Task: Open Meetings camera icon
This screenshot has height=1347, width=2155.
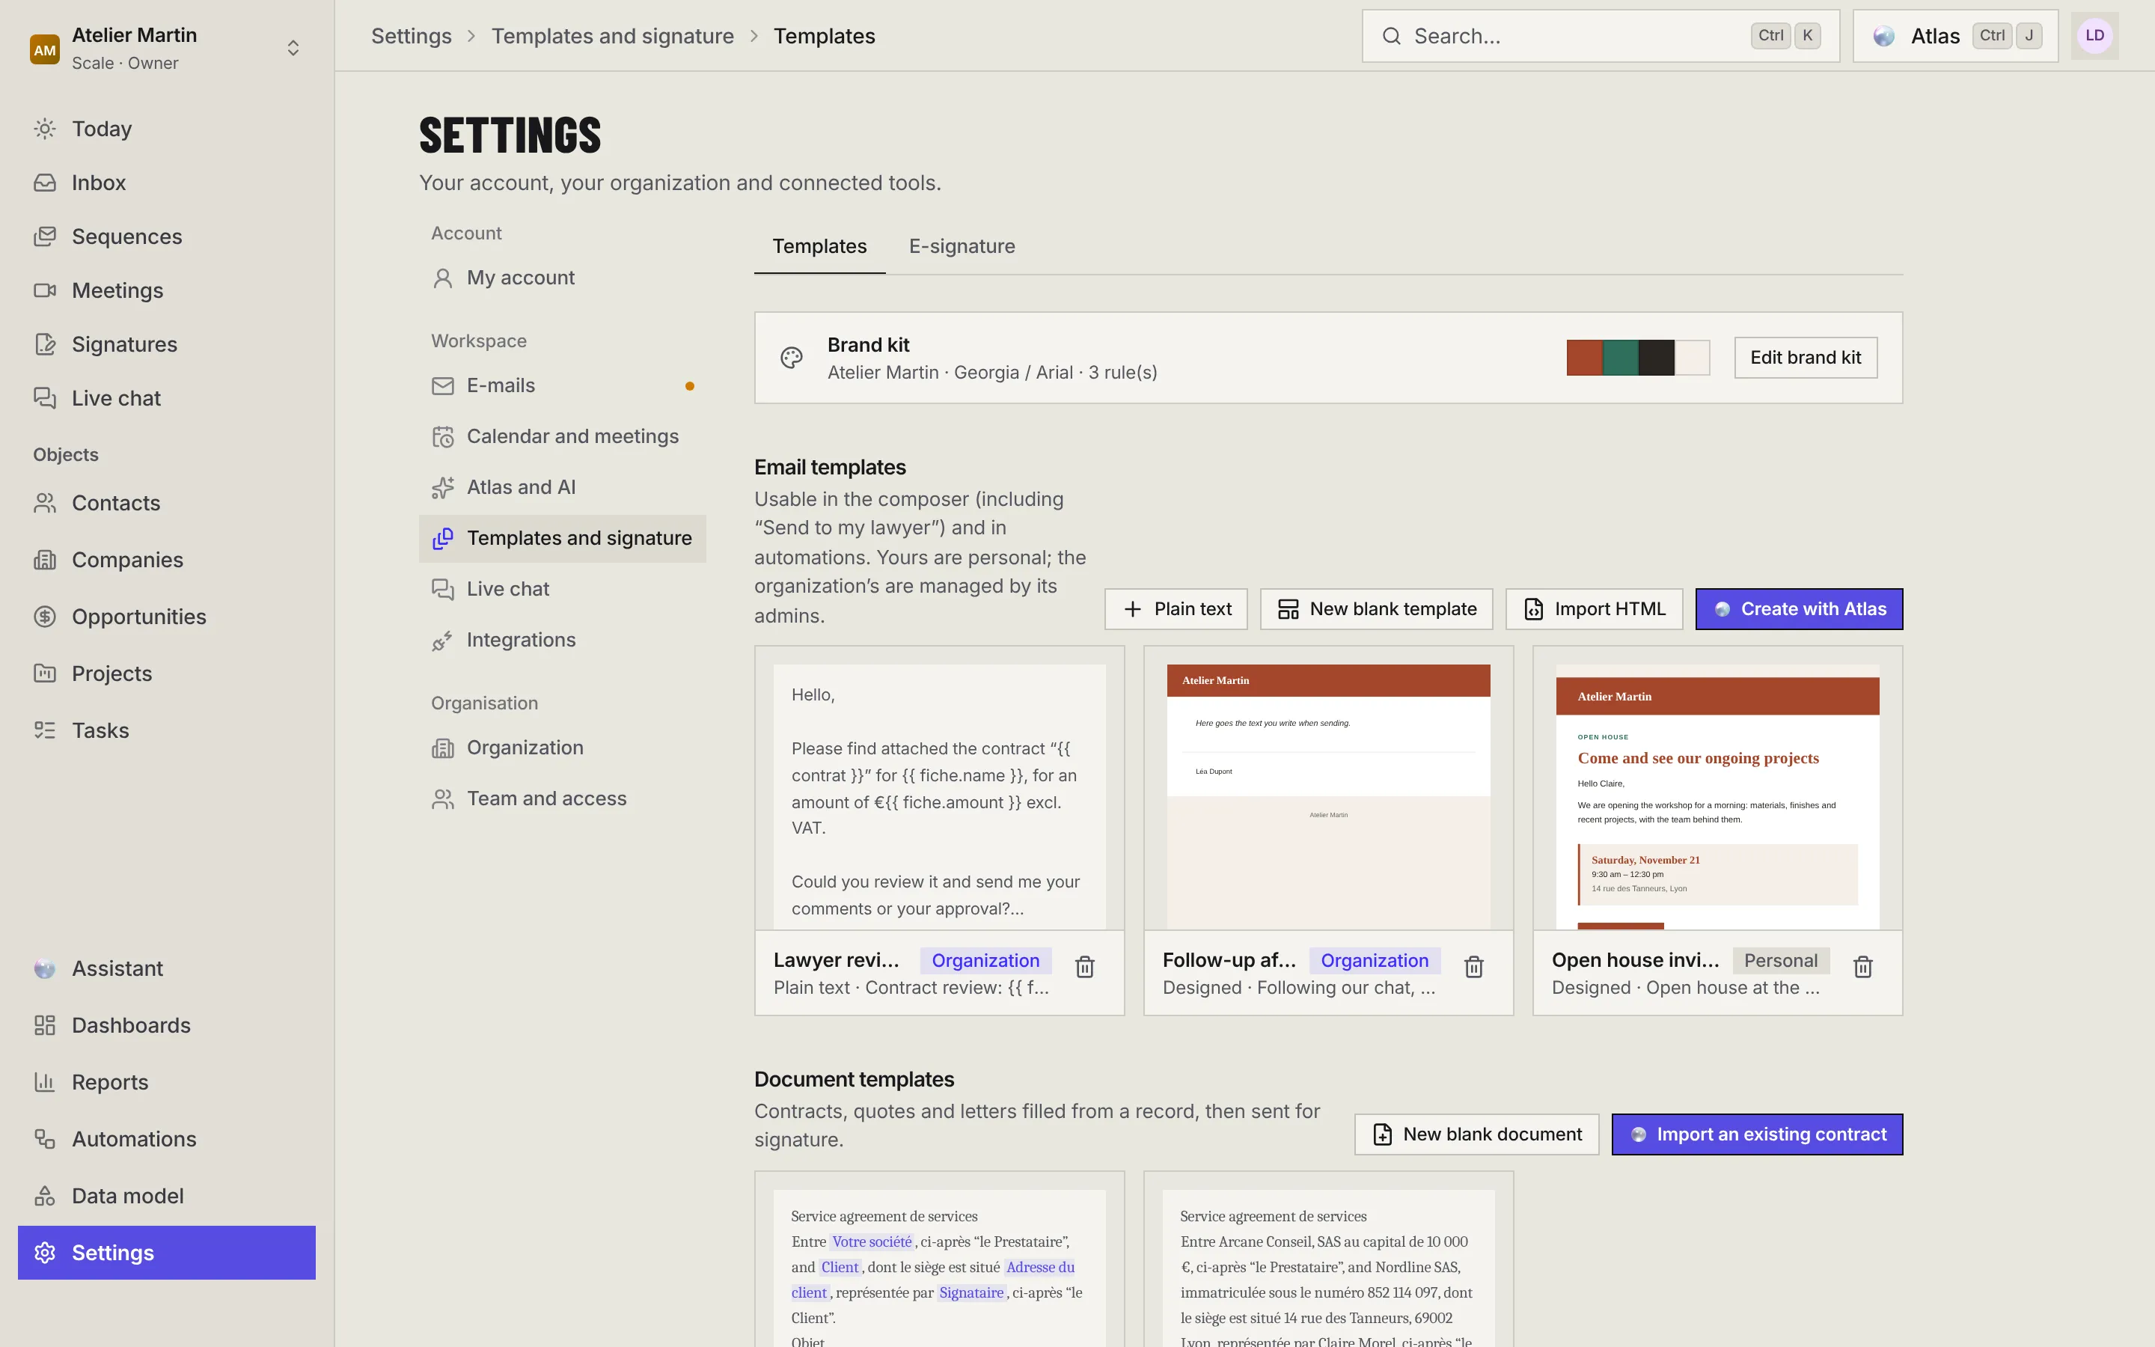Action: click(x=45, y=290)
